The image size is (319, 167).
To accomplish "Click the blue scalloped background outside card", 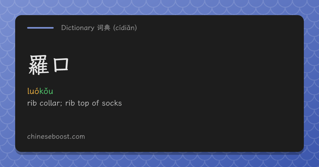I will [x=159, y=7].
